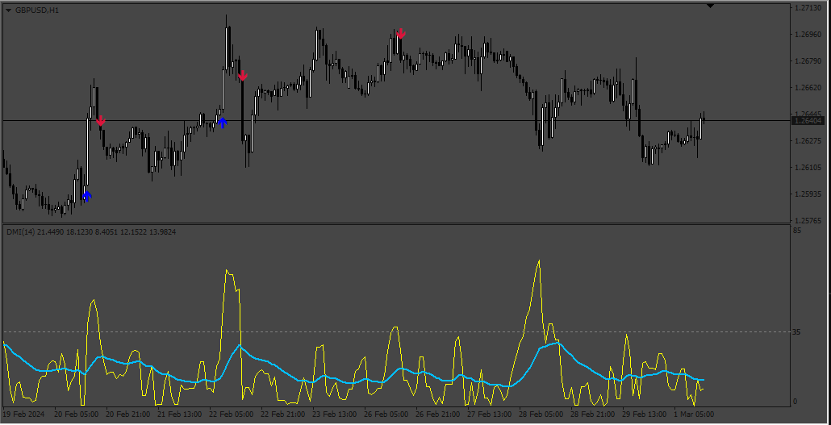Click the 1 Mar 05:00 time label
Image resolution: width=831 pixels, height=425 pixels.
(694, 414)
